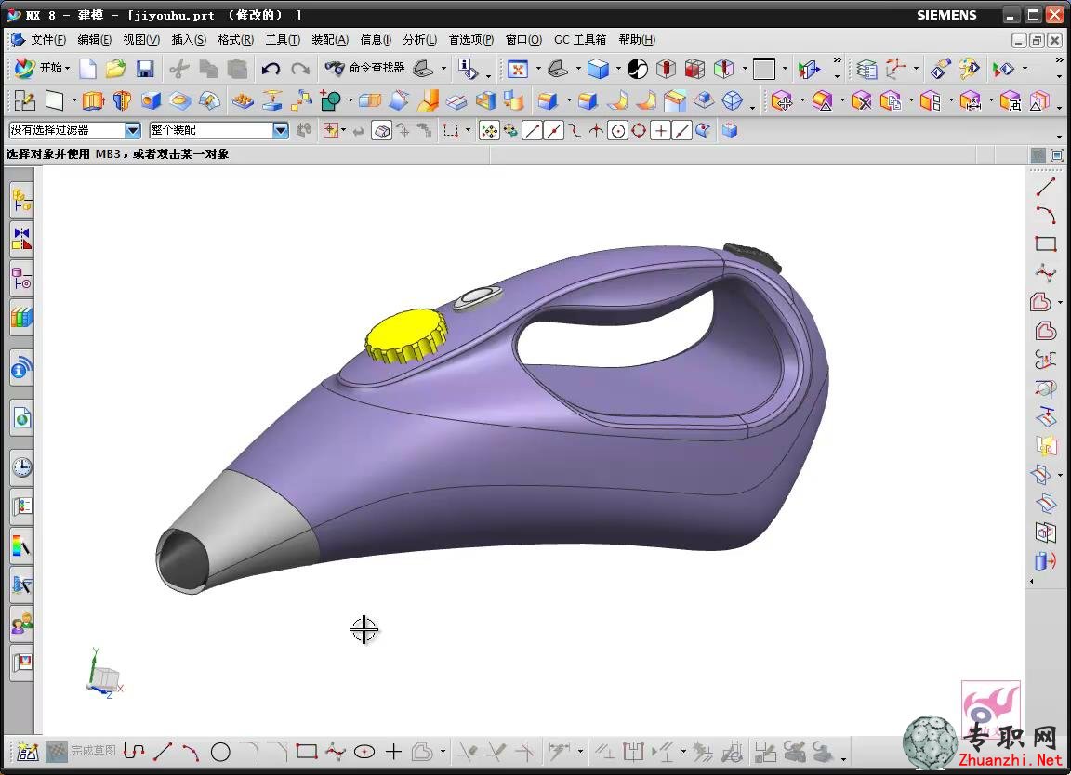Open the 首选项(P) preferences menu

[470, 40]
